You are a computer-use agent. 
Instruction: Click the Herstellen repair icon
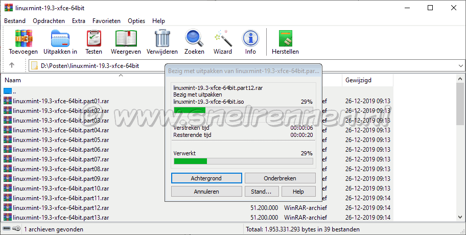(285, 38)
